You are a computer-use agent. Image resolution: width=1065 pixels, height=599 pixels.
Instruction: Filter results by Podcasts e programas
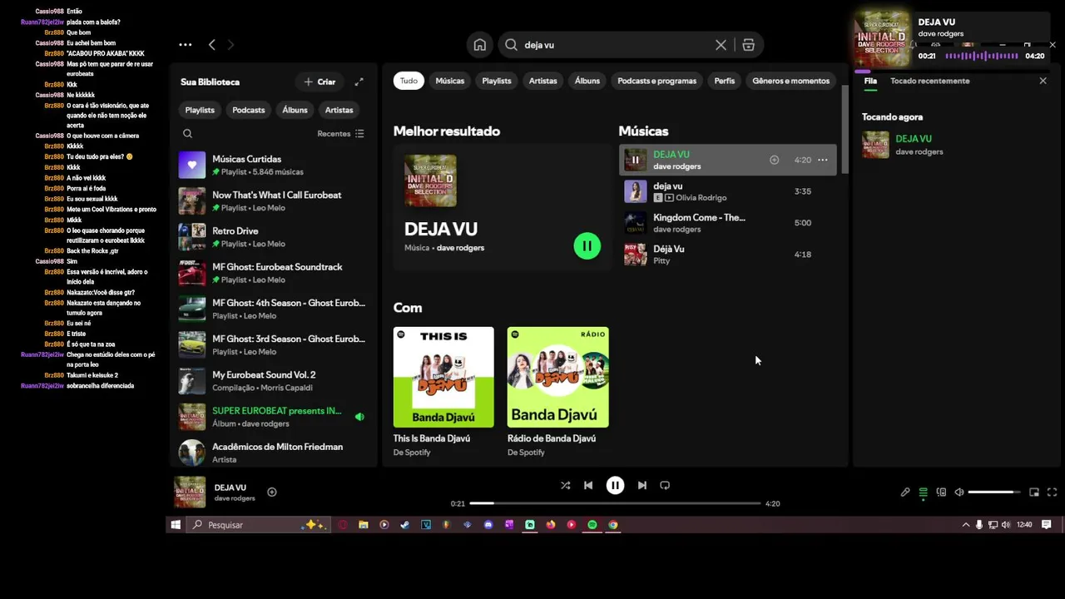point(657,81)
